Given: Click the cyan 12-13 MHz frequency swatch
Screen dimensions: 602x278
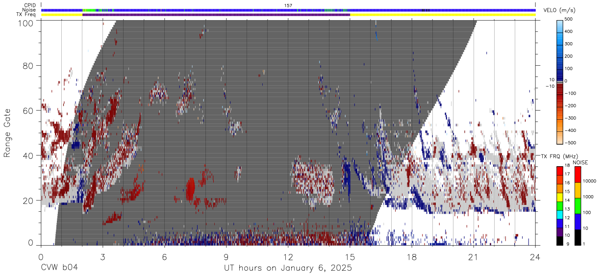Looking at the screenshot, I should click(560, 215).
